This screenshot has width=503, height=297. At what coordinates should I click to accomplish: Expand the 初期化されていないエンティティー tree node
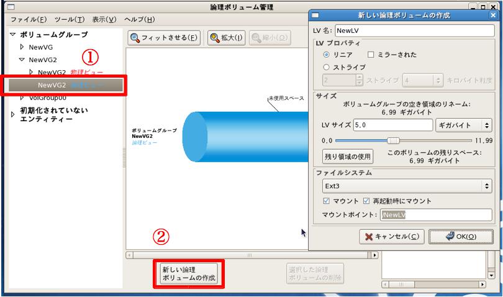pos(13,114)
